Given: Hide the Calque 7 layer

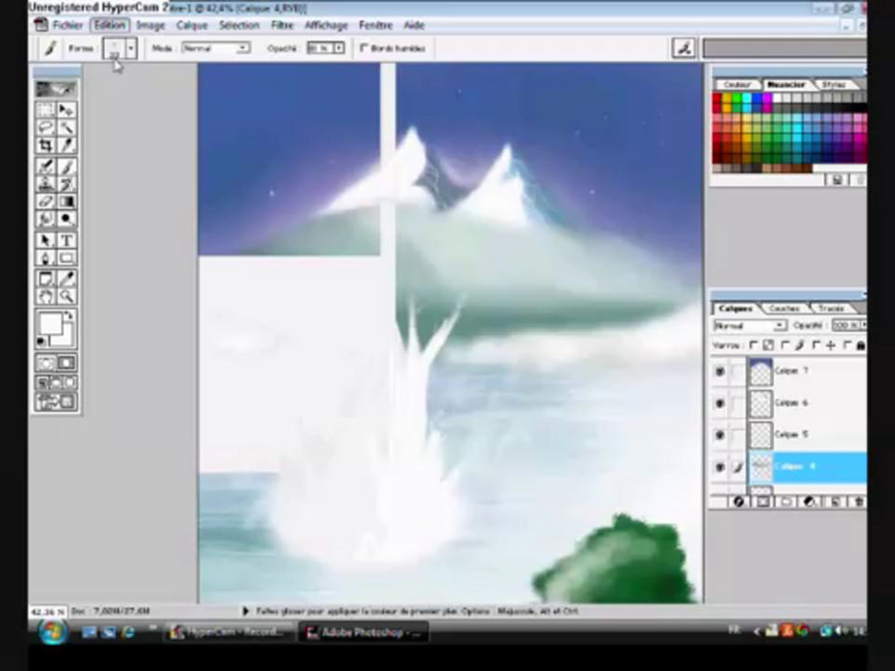Looking at the screenshot, I should point(719,371).
